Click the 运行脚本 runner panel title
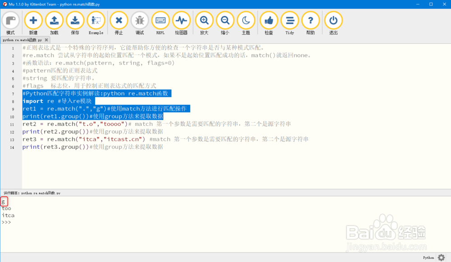This screenshot has width=451, height=262. coord(32,193)
